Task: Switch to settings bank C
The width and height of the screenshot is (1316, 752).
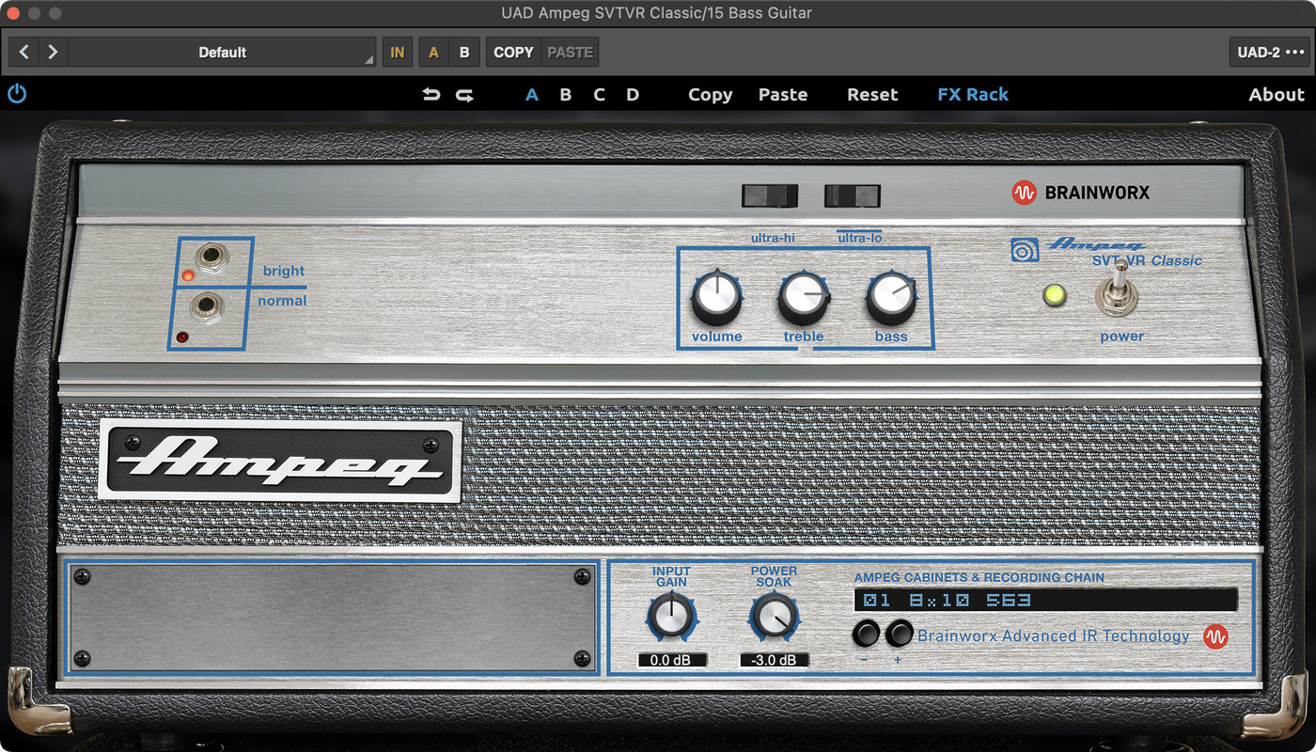Action: pos(599,95)
